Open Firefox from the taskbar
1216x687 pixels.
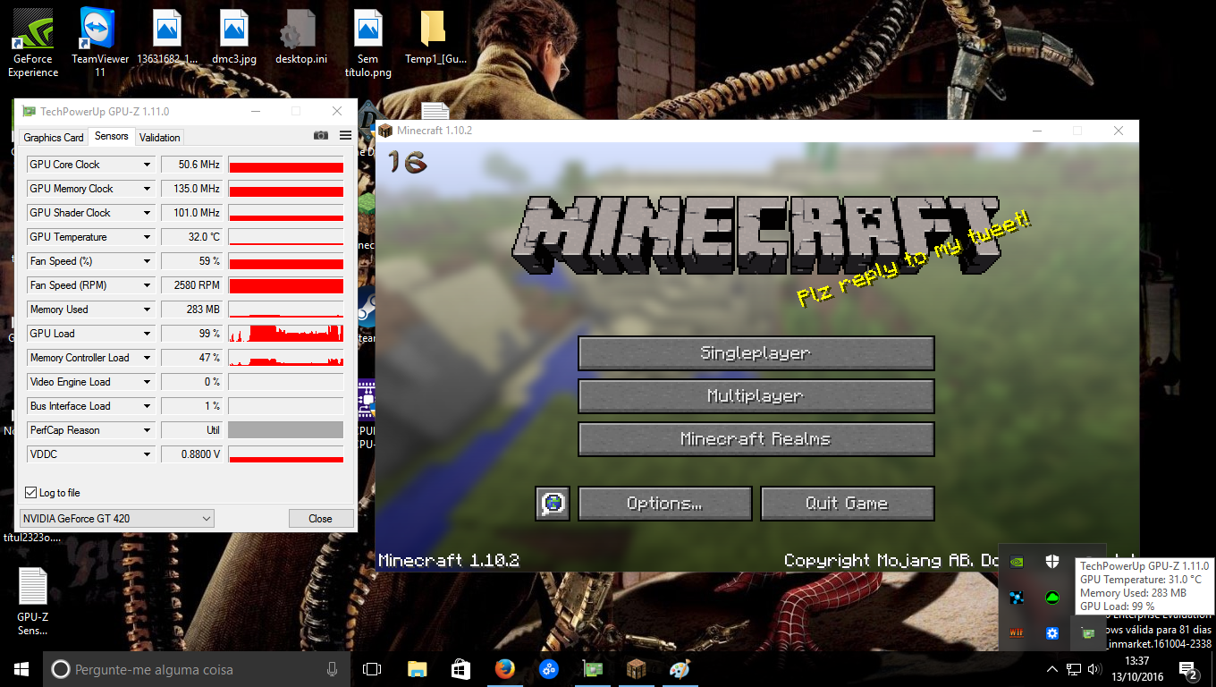coord(506,669)
